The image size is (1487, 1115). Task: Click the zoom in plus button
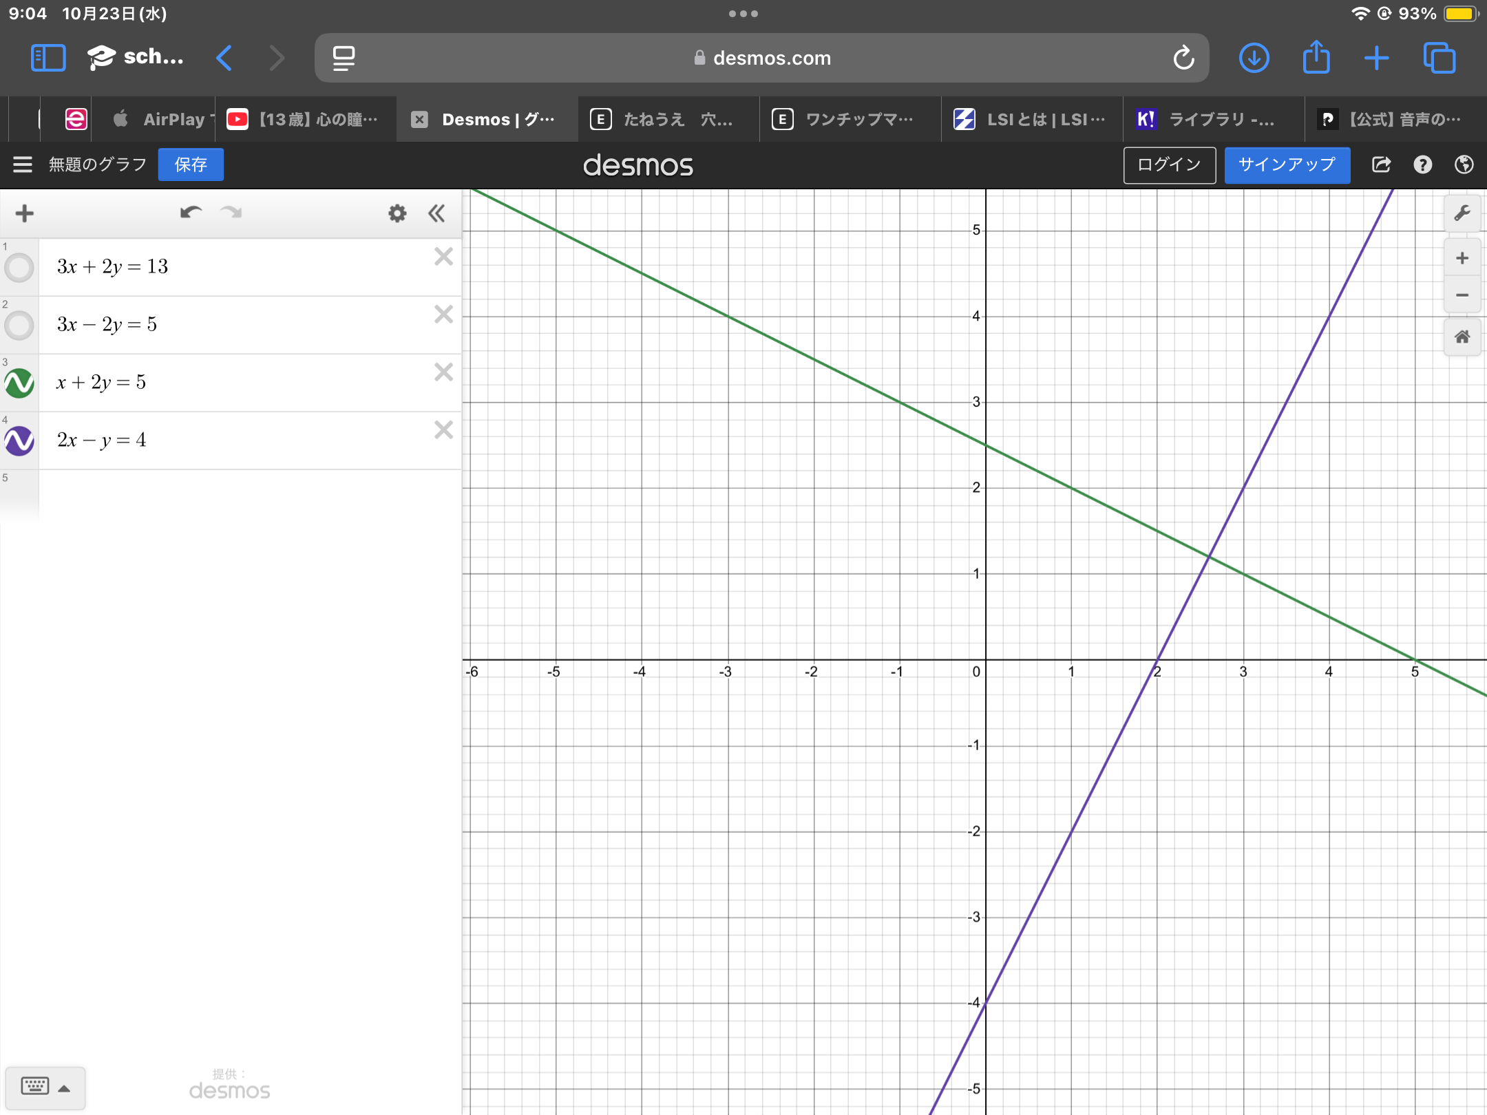[1462, 258]
